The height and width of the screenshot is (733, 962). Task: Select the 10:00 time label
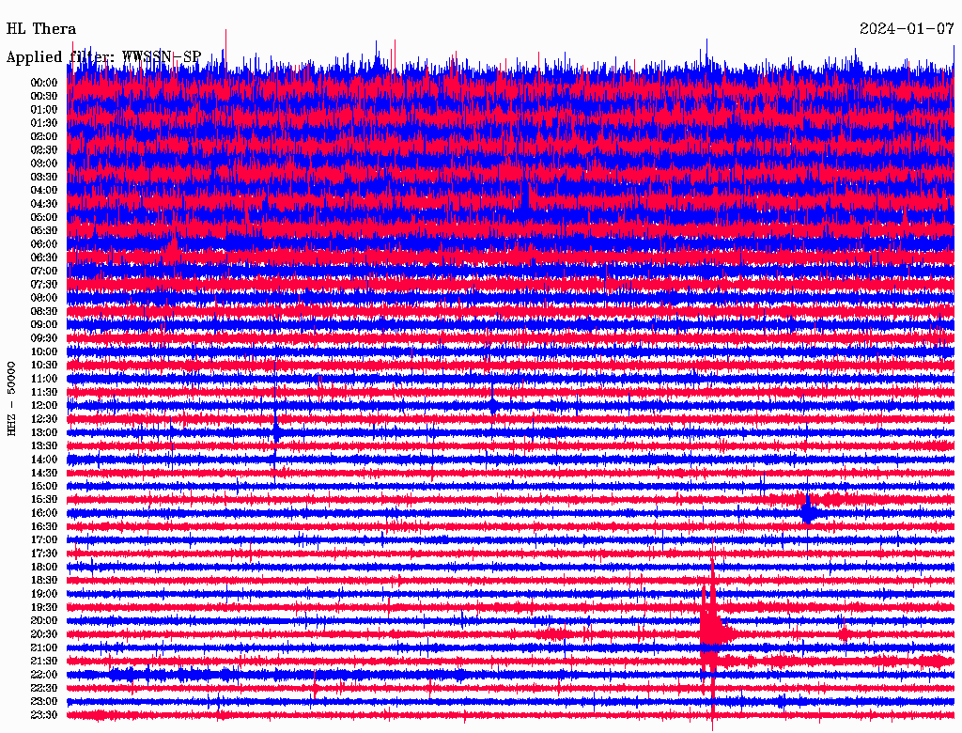(44, 351)
